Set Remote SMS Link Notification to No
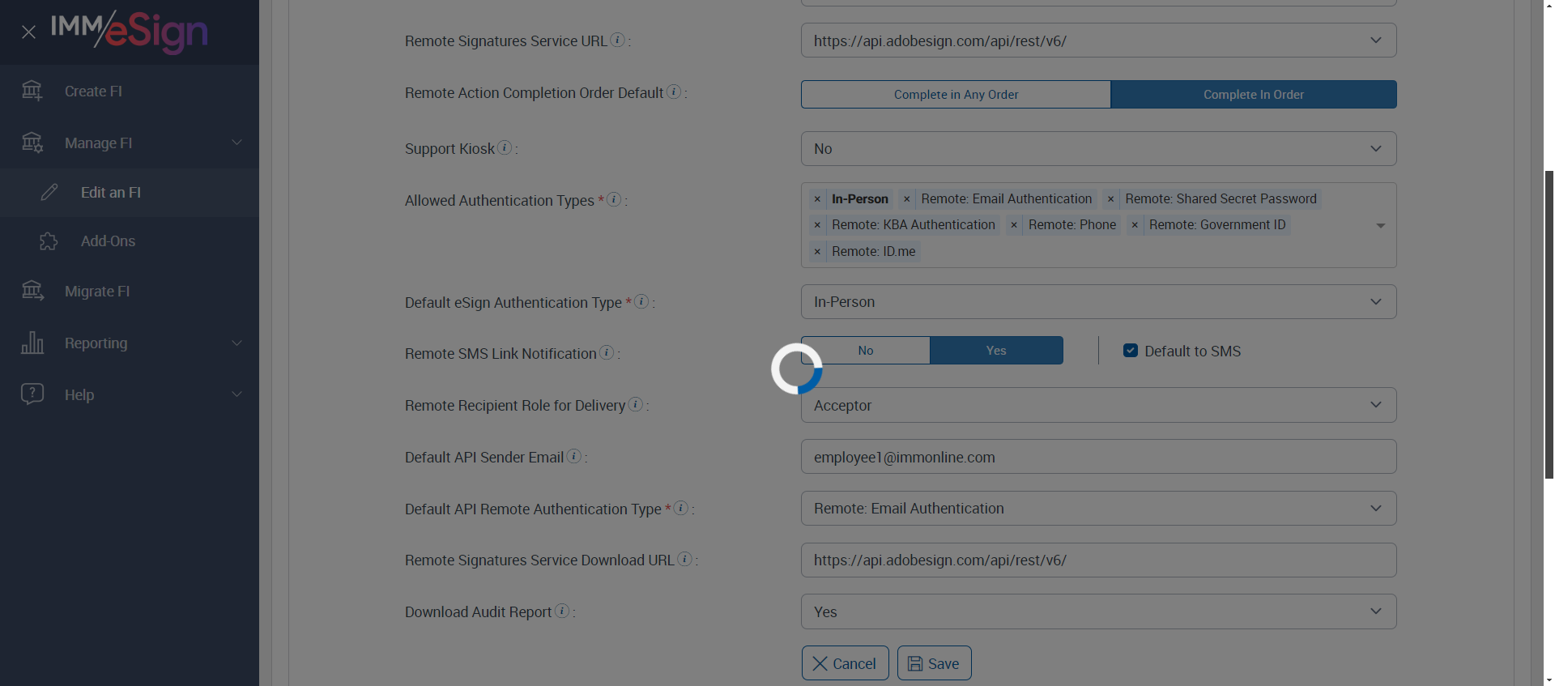 (865, 351)
